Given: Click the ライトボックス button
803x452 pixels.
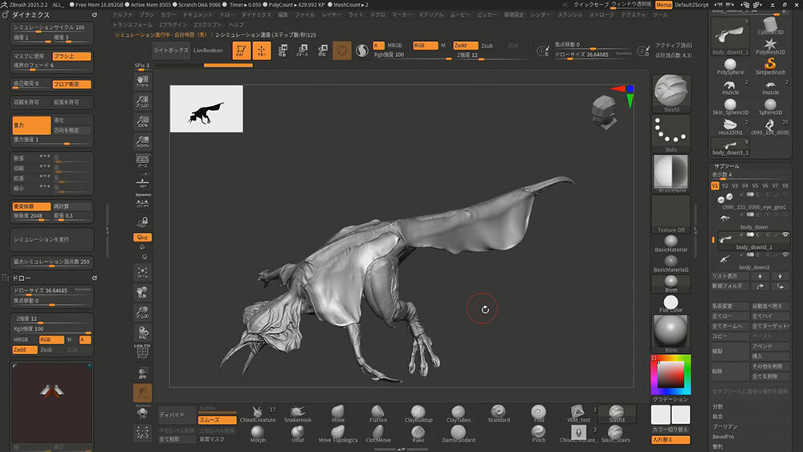Looking at the screenshot, I should [x=170, y=51].
